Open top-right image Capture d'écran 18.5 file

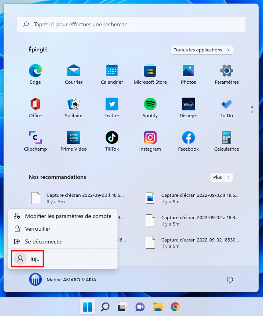[x=192, y=198]
